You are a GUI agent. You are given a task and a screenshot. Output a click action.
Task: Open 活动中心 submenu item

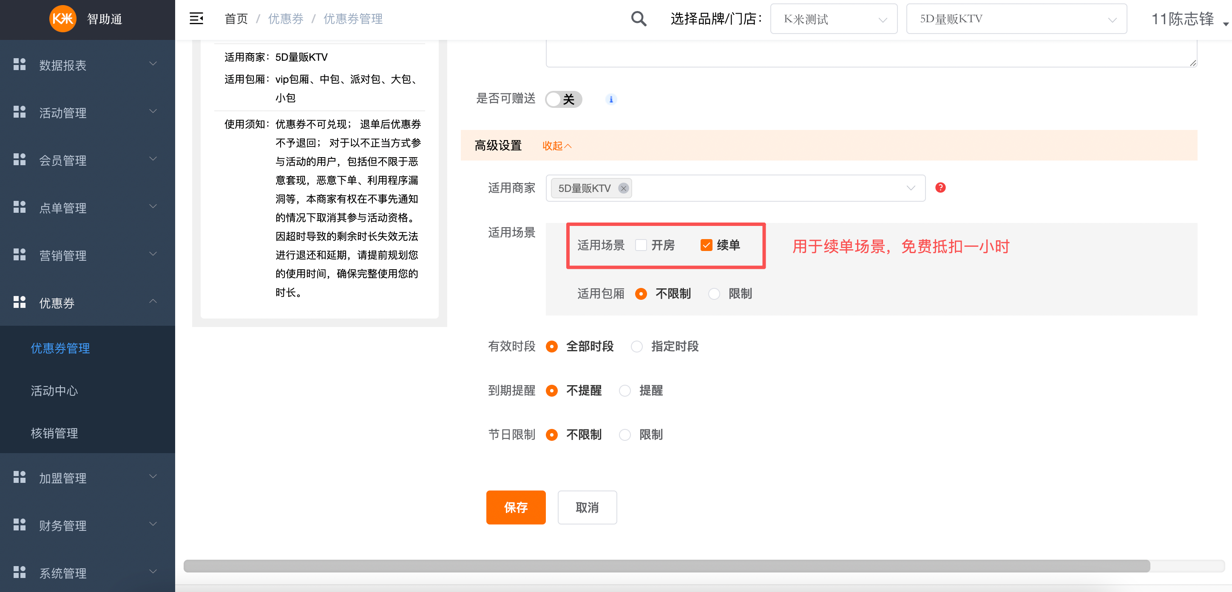[x=54, y=391]
